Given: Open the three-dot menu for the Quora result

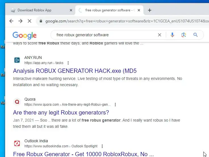Looking at the screenshot, I should (x=115, y=105).
